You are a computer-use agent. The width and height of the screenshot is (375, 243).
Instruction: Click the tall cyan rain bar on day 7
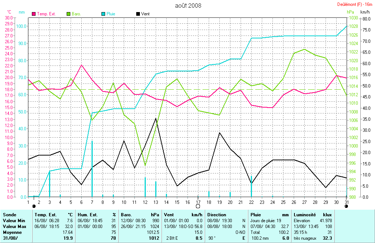[92, 168]
